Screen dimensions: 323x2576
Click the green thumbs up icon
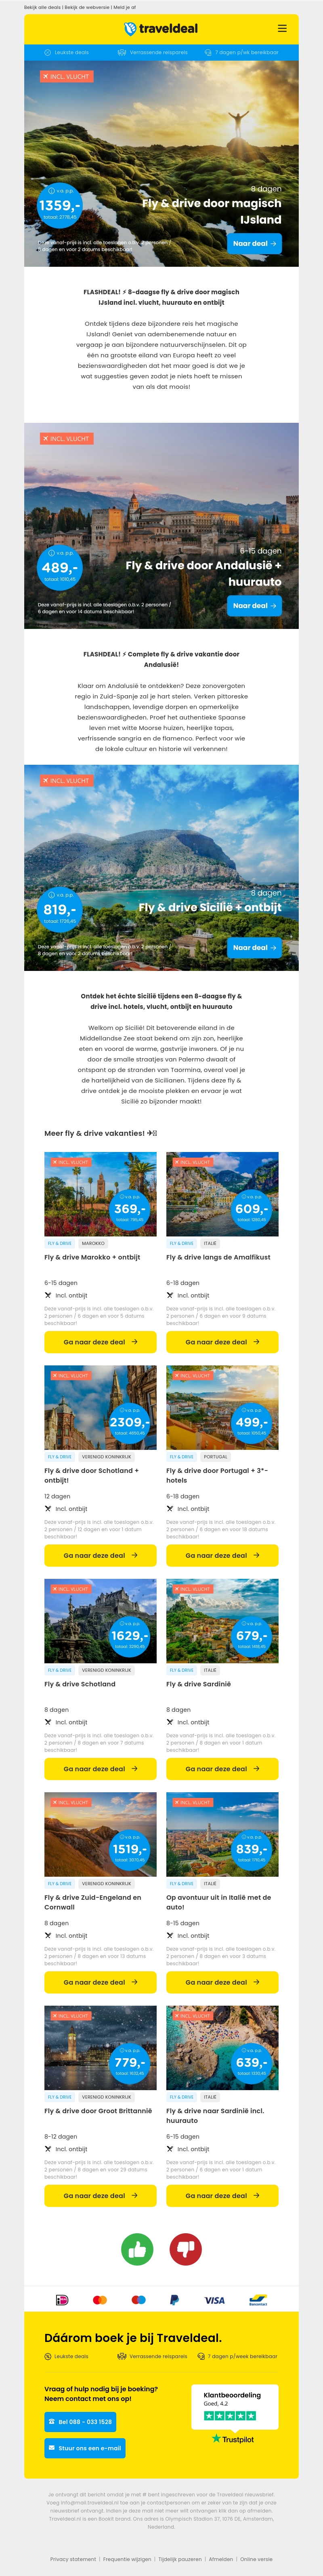[x=137, y=2249]
